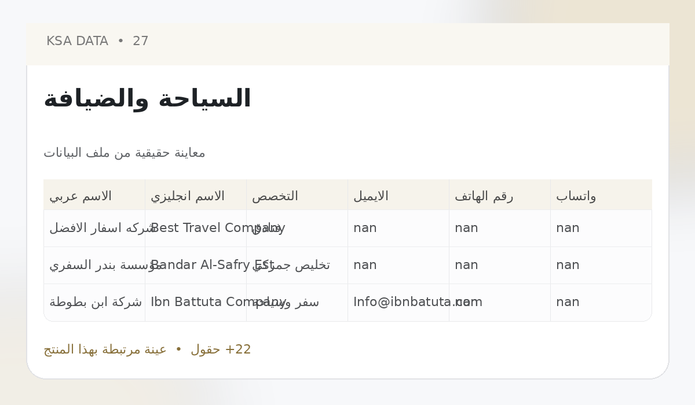Click the "KSA DATA • 27" header label

point(97,42)
